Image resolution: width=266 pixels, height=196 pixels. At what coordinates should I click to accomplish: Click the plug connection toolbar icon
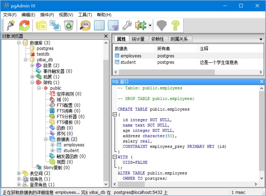coord(11,26)
